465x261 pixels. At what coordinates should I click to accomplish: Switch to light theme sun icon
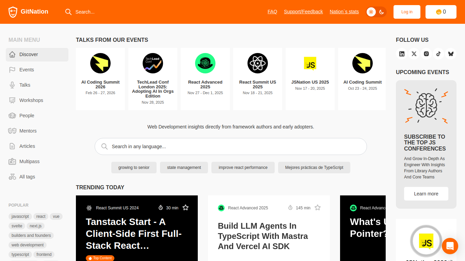coord(371,12)
